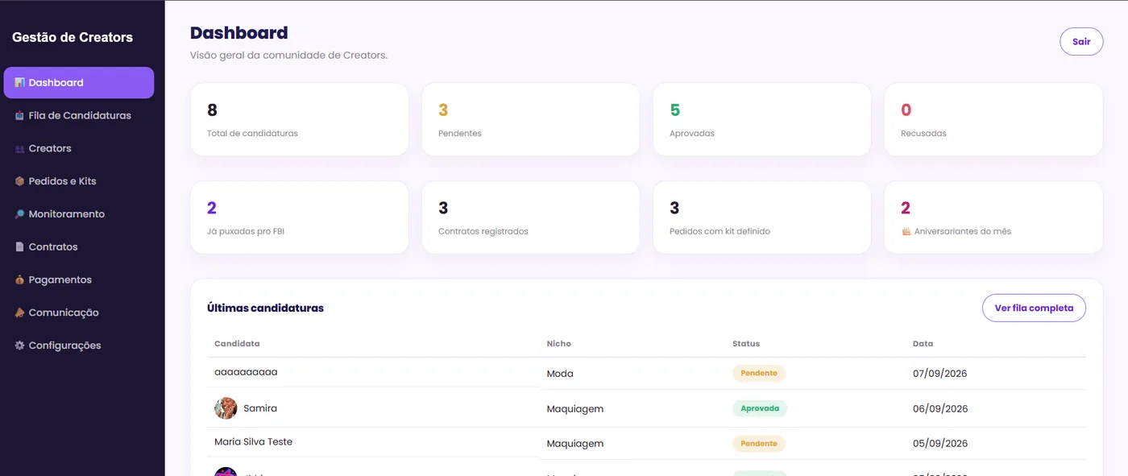
Task: Click the cake icon beside Aniversariantes do mês
Action: tap(906, 231)
